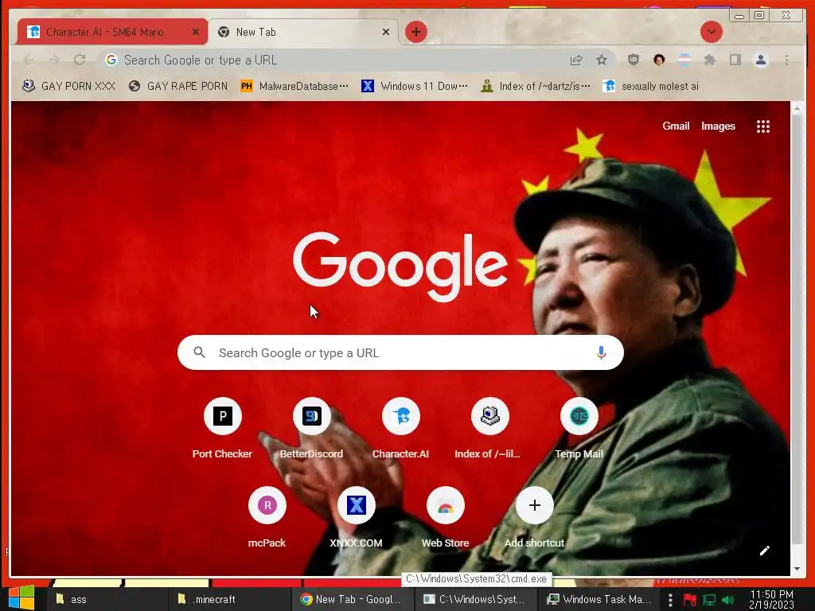The width and height of the screenshot is (815, 611).
Task: Open the Gmail link
Action: point(676,126)
